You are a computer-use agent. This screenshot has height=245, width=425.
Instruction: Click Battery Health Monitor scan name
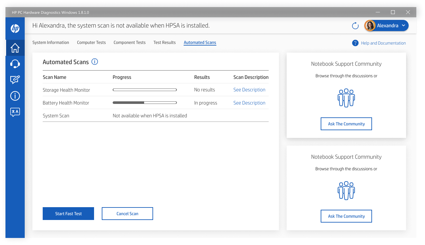(66, 103)
